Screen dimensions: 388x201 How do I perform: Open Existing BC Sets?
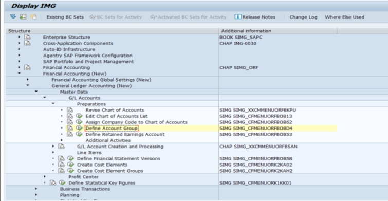pos(65,17)
